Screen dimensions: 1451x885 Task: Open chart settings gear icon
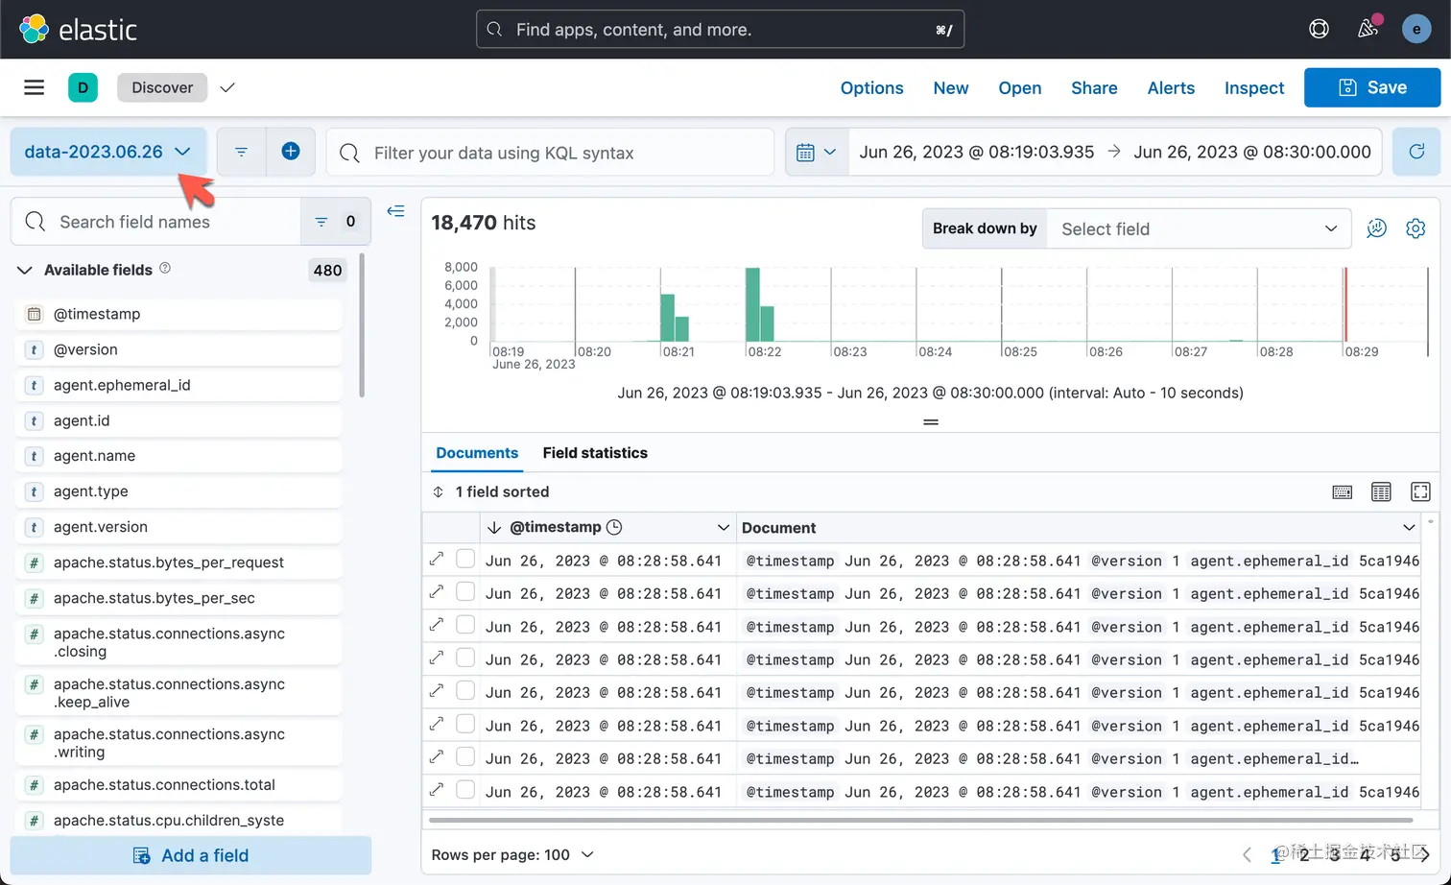1415,228
